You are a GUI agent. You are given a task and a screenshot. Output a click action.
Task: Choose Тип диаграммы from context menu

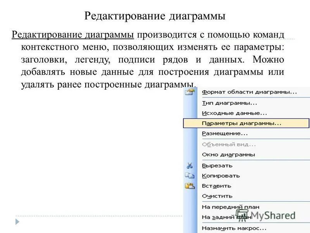pyautogui.click(x=229, y=103)
